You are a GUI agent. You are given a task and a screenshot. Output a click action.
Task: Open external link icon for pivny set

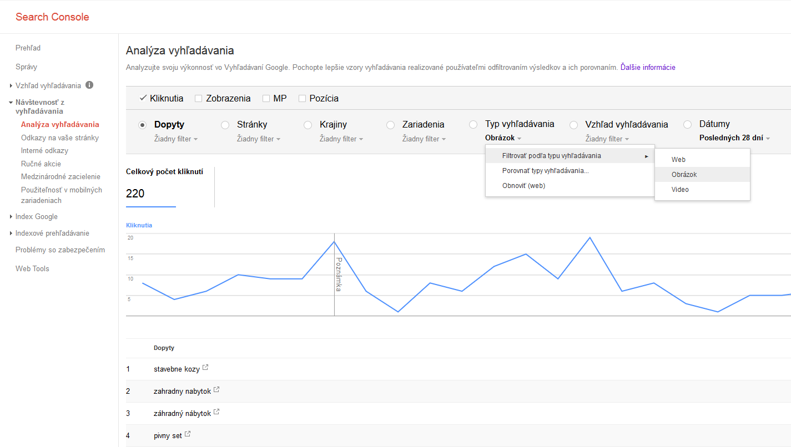pos(188,434)
